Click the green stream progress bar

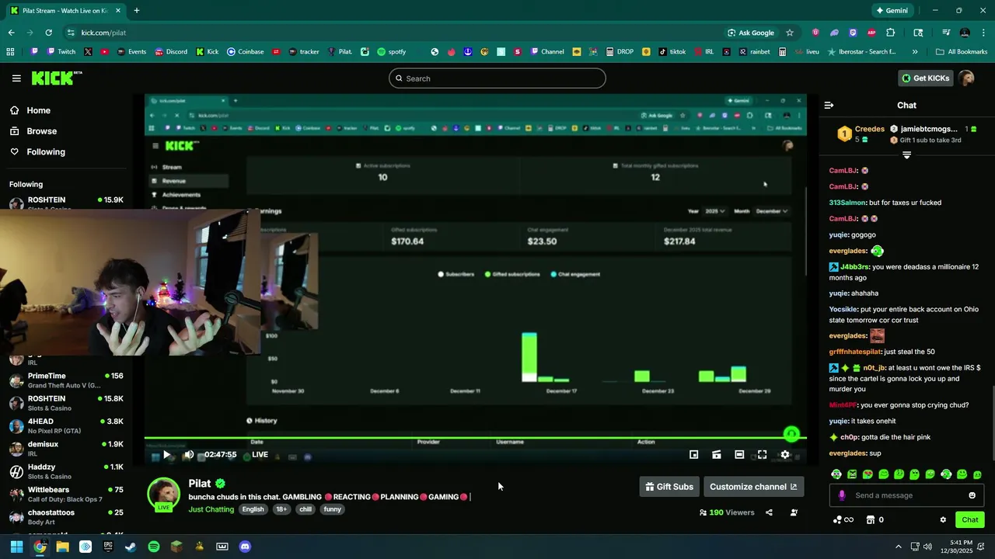coord(476,439)
